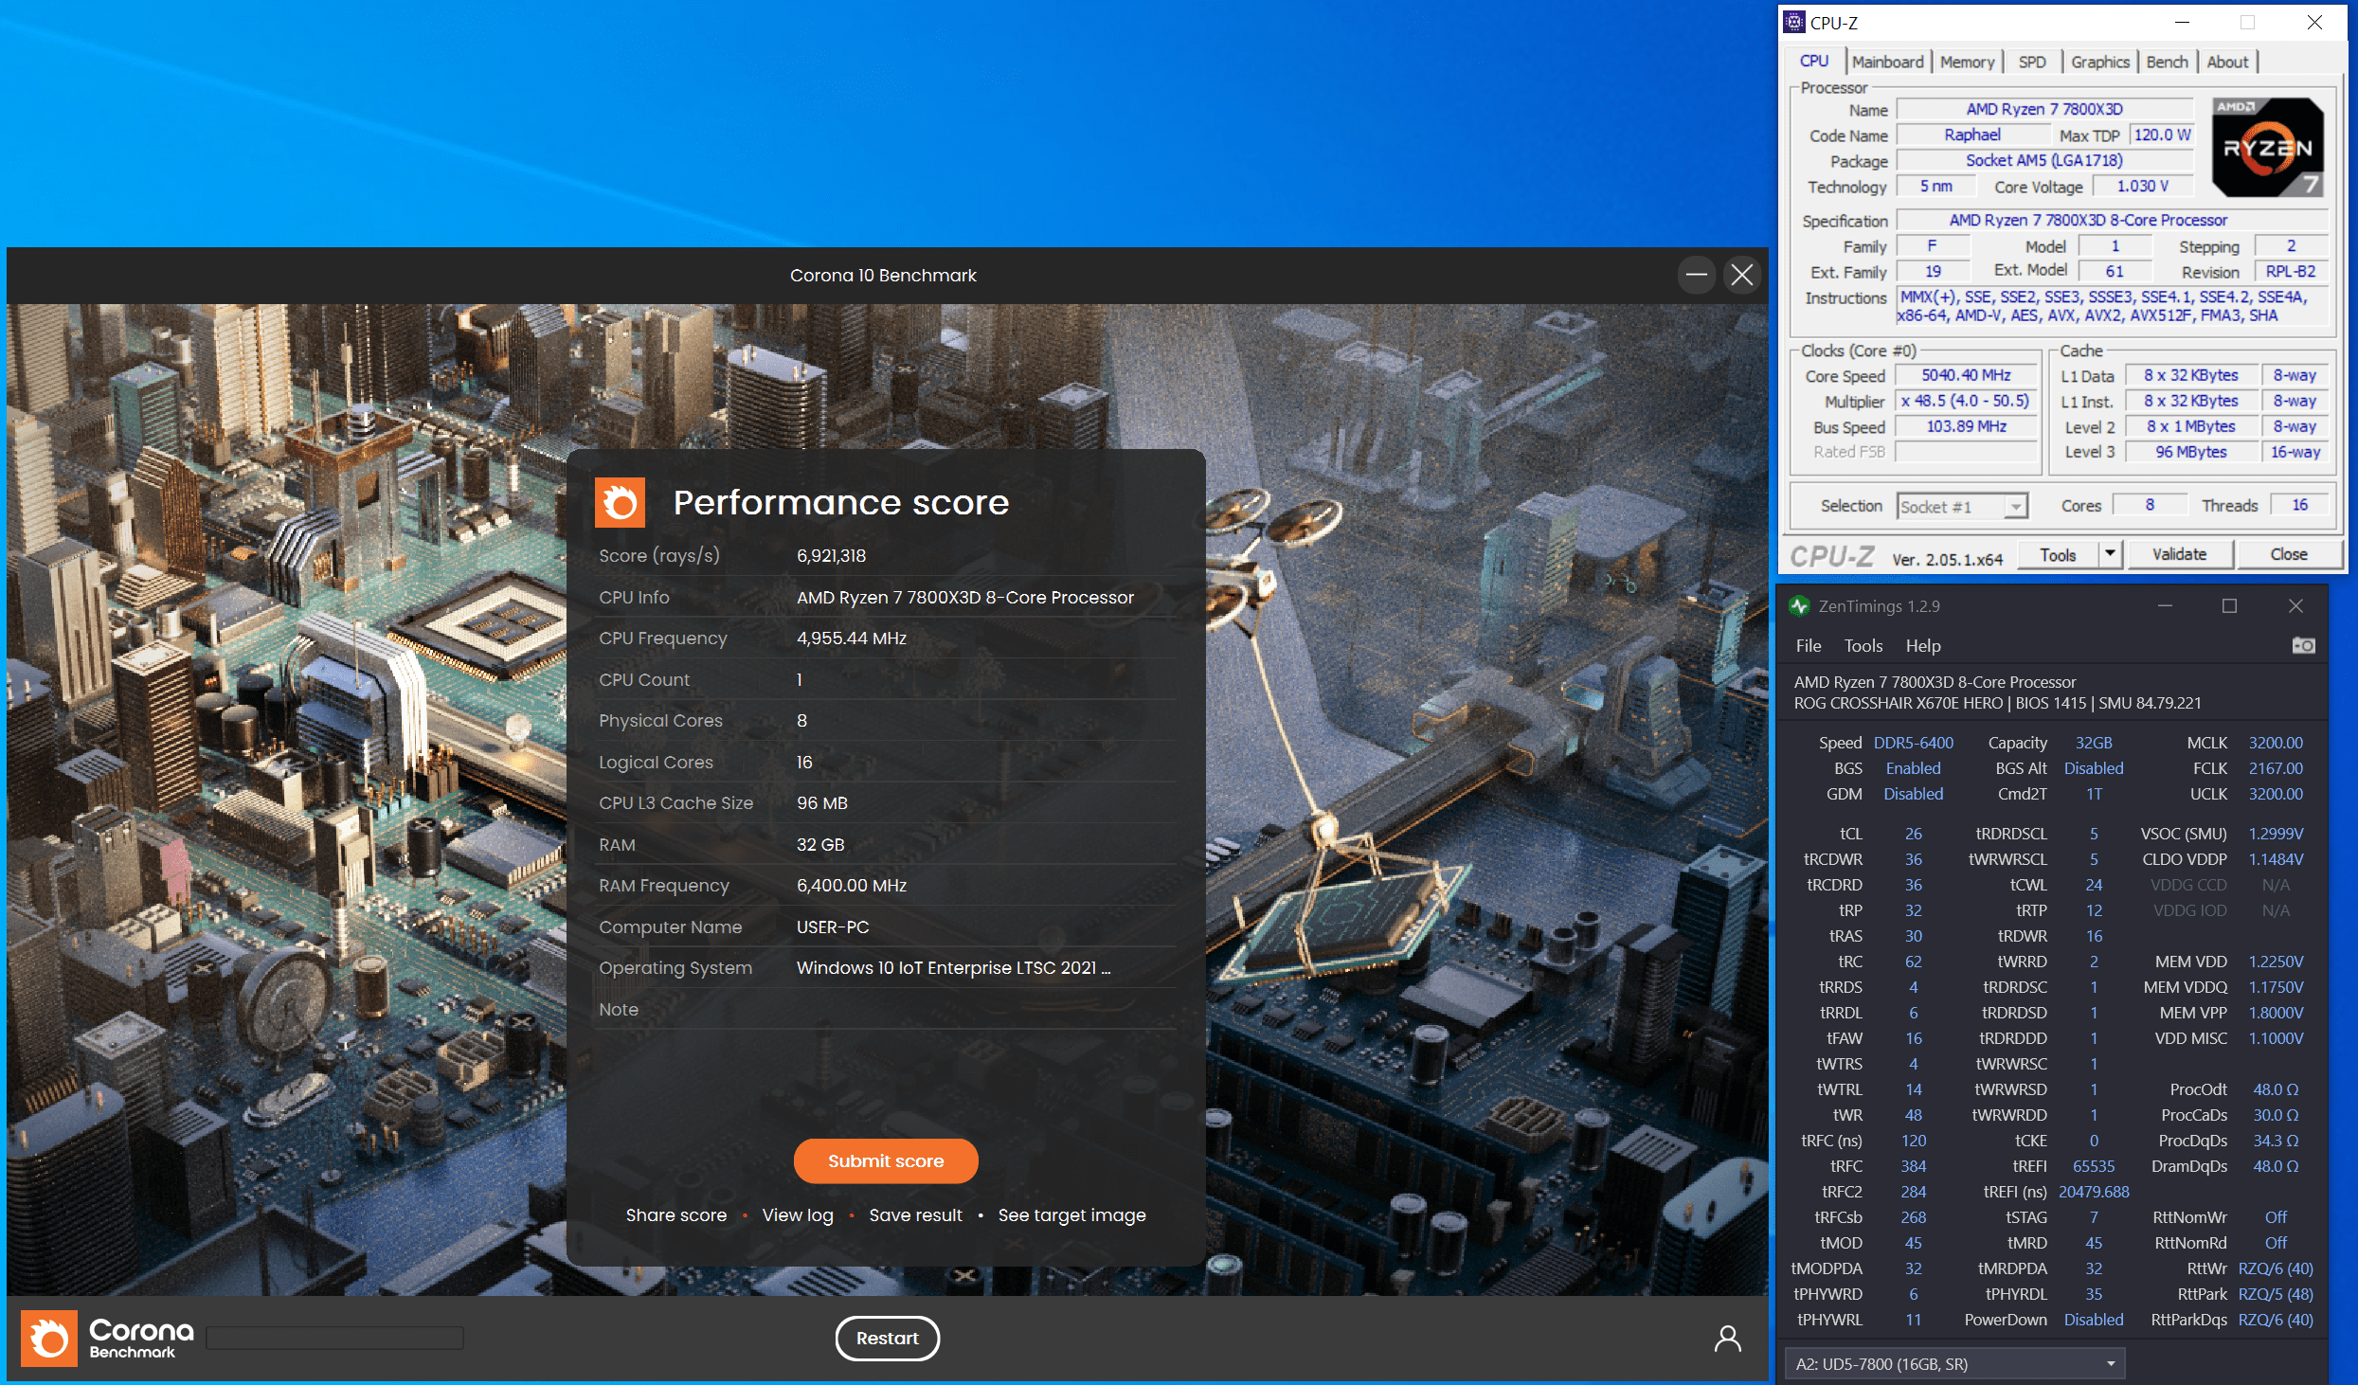
Task: Click the Note field in Performance score
Action: click(x=886, y=1010)
